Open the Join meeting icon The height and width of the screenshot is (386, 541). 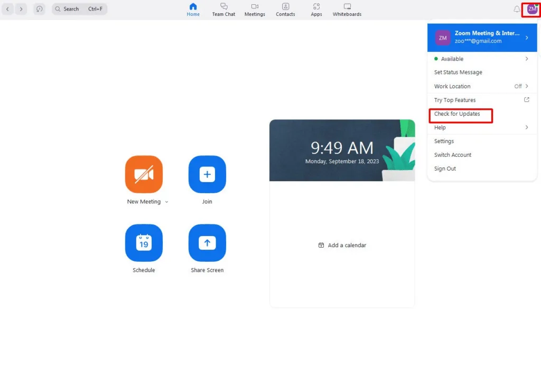point(207,174)
